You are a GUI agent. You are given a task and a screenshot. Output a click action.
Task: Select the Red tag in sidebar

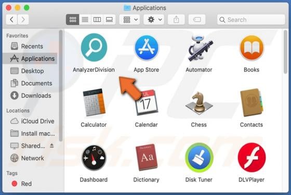[30, 184]
